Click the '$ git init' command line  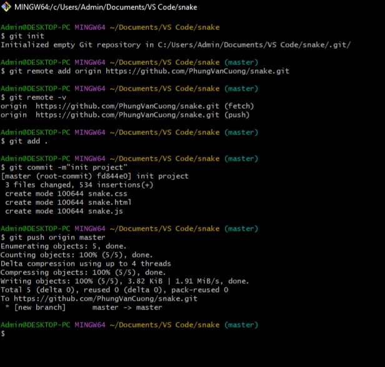pyautogui.click(x=22, y=36)
